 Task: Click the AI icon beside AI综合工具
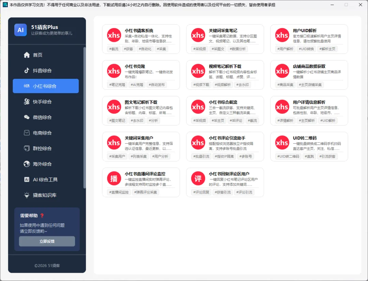27,179
